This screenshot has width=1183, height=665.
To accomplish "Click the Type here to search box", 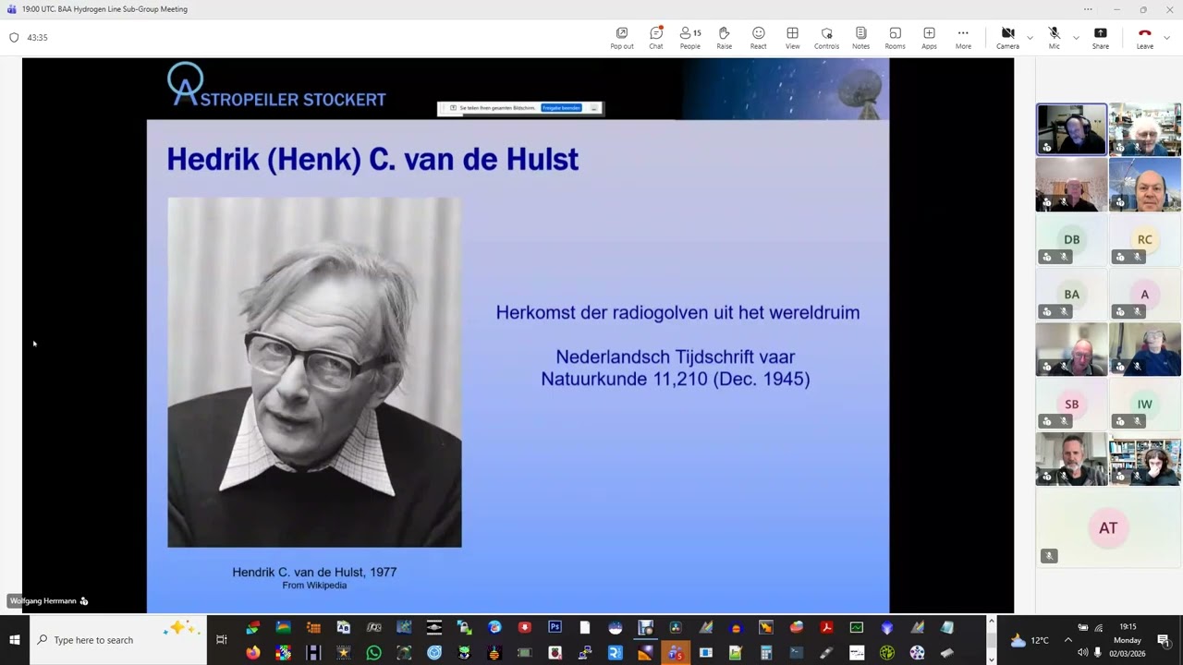I will [x=118, y=640].
